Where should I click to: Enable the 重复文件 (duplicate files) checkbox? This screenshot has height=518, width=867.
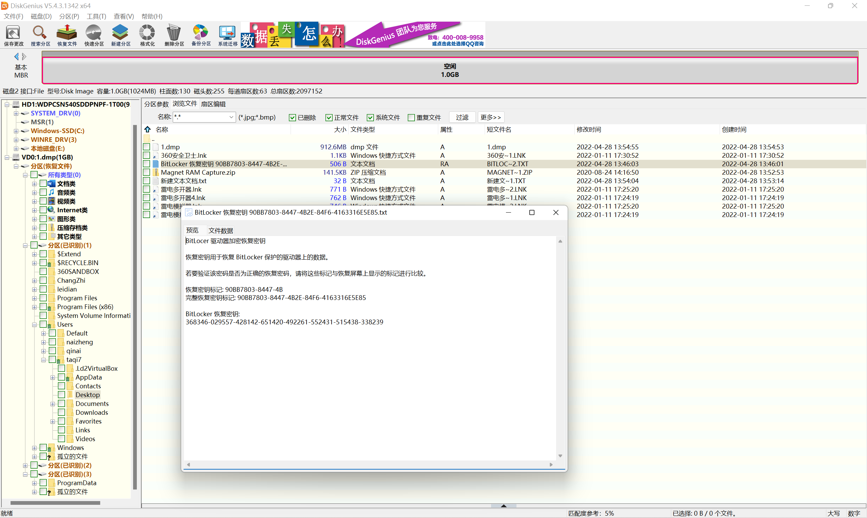[x=411, y=117]
